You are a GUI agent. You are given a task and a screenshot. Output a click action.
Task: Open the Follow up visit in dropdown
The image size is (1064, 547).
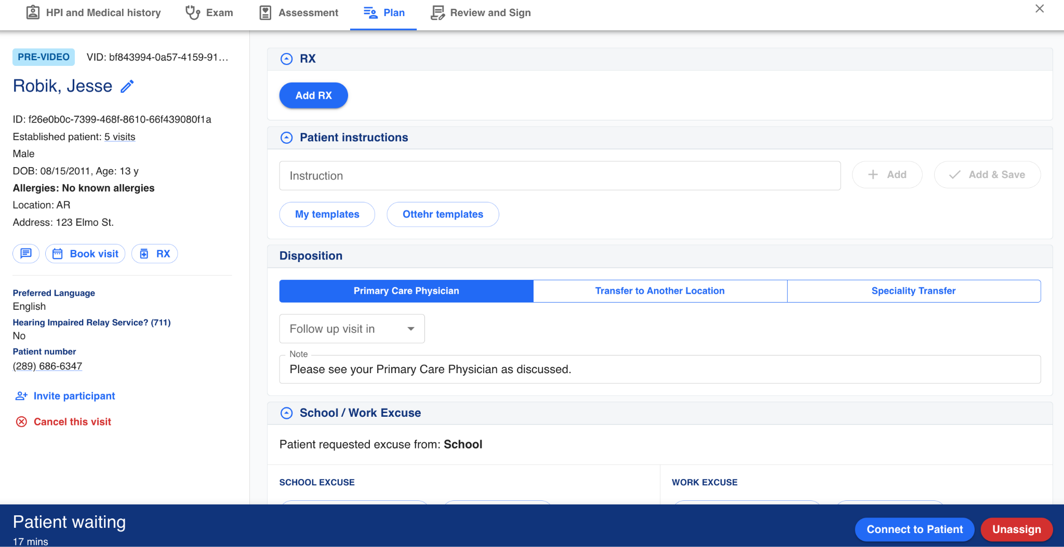pyautogui.click(x=352, y=329)
